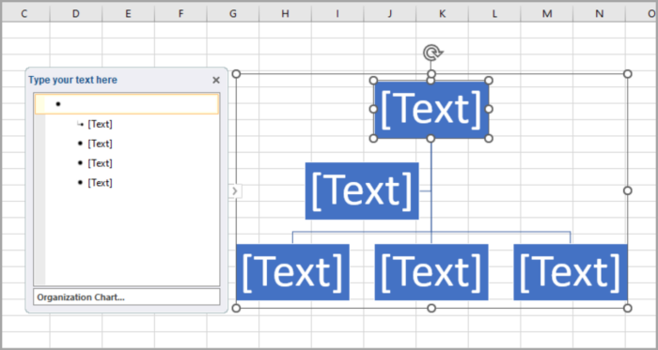Image resolution: width=658 pixels, height=350 pixels.
Task: Select column D header
Action: point(76,14)
